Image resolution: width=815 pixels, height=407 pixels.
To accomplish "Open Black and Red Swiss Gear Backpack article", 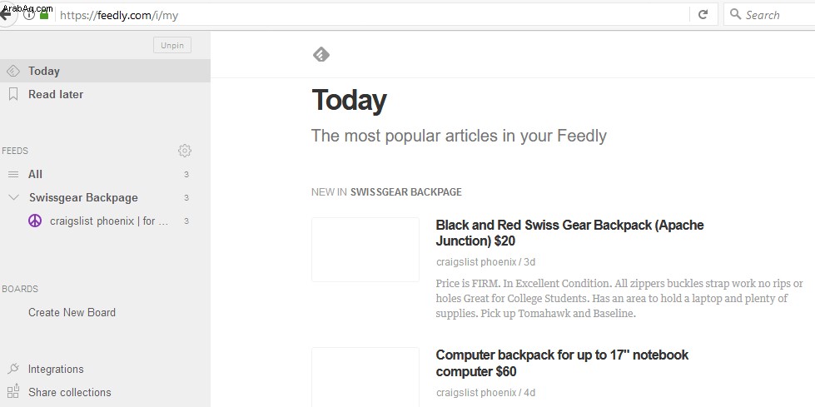I will click(x=569, y=233).
